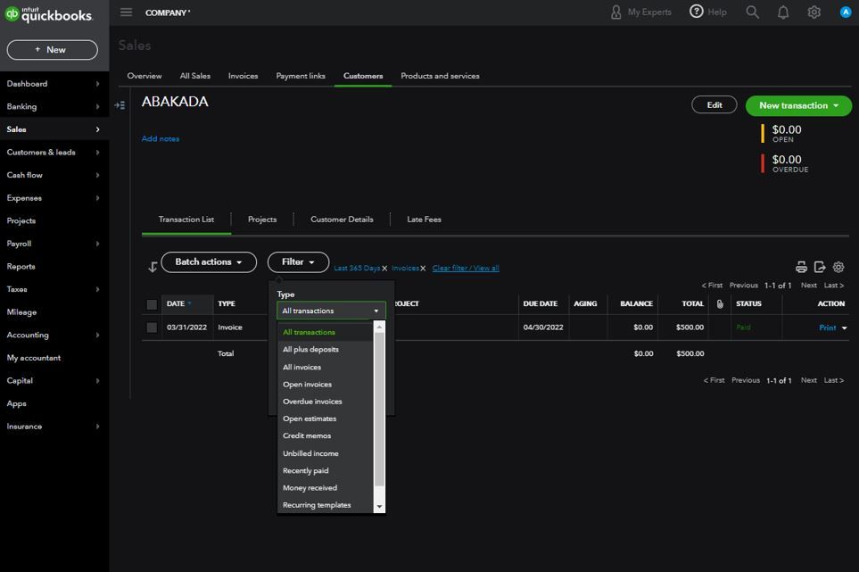
Task: Click the Edit customer button
Action: (x=714, y=105)
